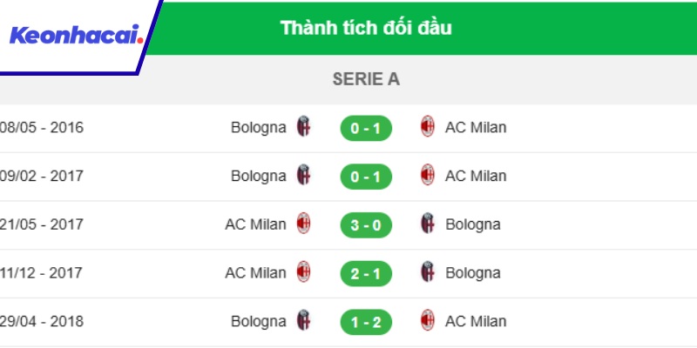Click Bologna team name in 29/04-2018 row
This screenshot has height=348, width=697.
pos(258,321)
